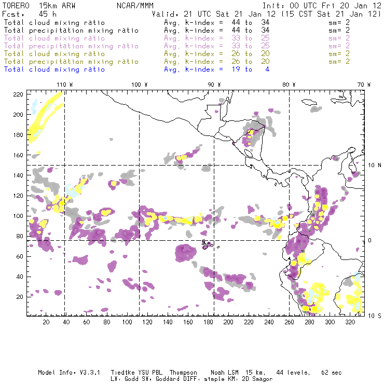The image size is (384, 384).
Task: Select the purple 'Total cloud mixing ratio' legend line
Action: (54, 38)
